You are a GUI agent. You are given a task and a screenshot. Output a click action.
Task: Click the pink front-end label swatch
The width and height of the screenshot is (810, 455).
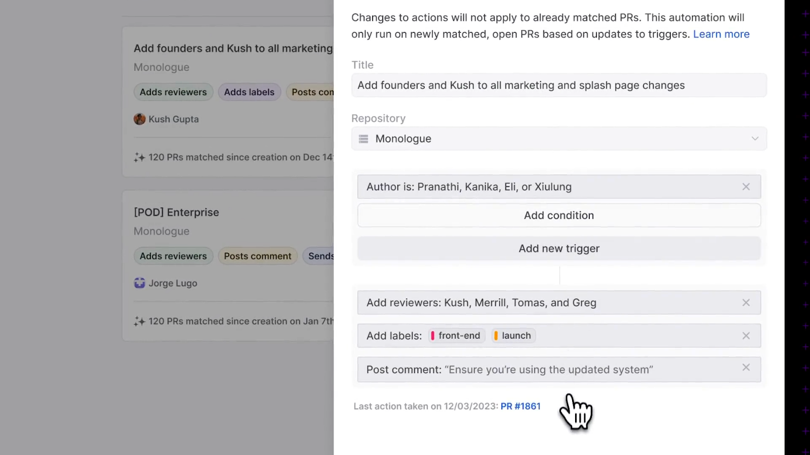tap(433, 335)
